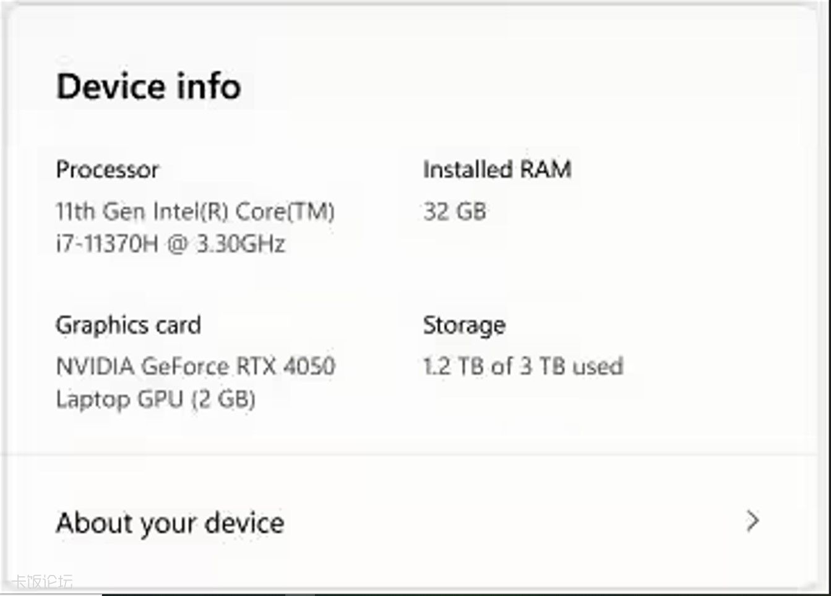The width and height of the screenshot is (831, 596).
Task: Open the About your device link
Action: click(x=170, y=523)
